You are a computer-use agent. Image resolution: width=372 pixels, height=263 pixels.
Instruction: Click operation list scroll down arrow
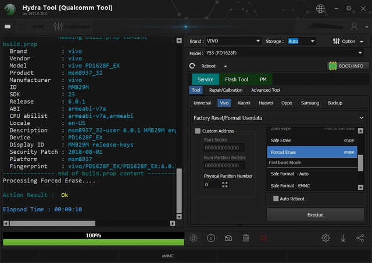tap(360, 188)
